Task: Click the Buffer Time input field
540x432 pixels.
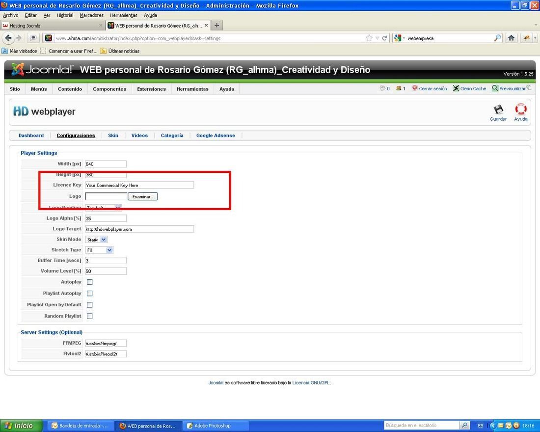Action: 106,261
